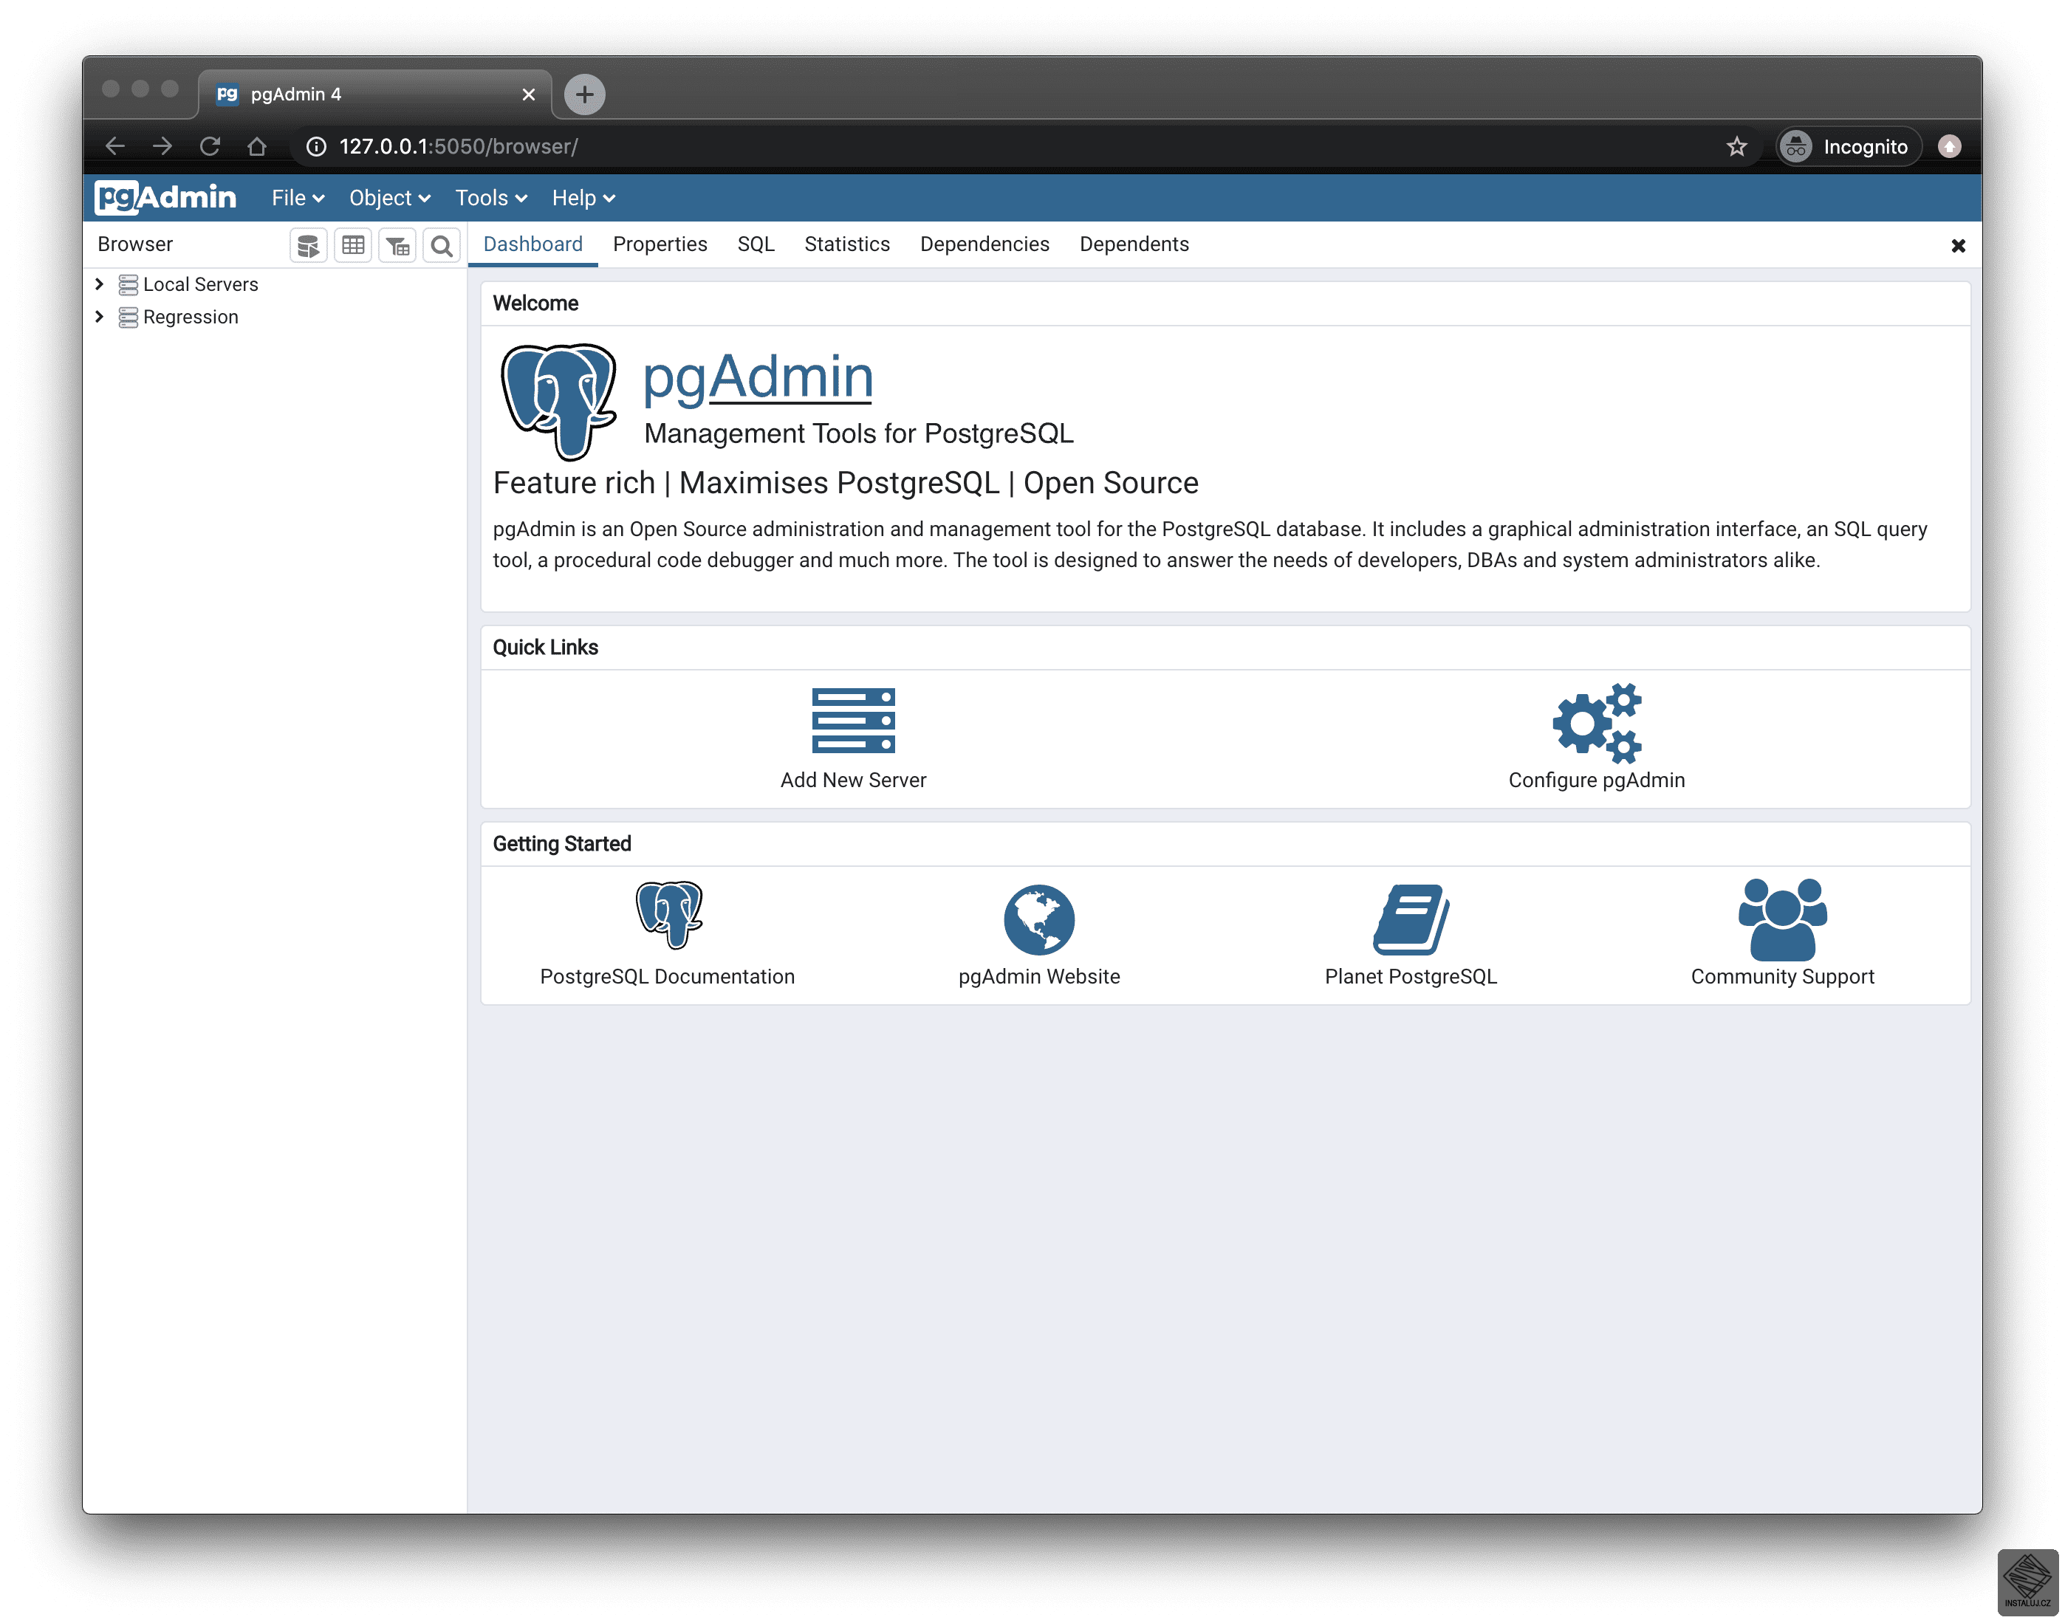Open the Help menu
The width and height of the screenshot is (2065, 1623).
[583, 198]
